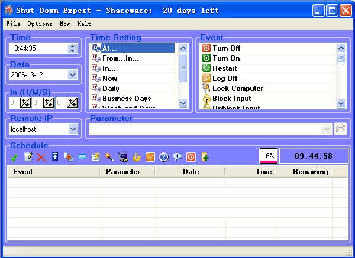Image resolution: width=355 pixels, height=258 pixels.
Task: Click the blue up-arrow document icon
Action: tap(55, 157)
